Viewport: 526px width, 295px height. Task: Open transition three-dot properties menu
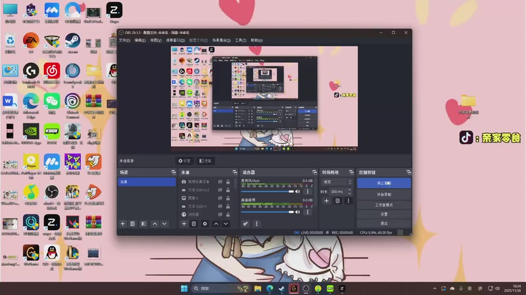click(x=348, y=201)
